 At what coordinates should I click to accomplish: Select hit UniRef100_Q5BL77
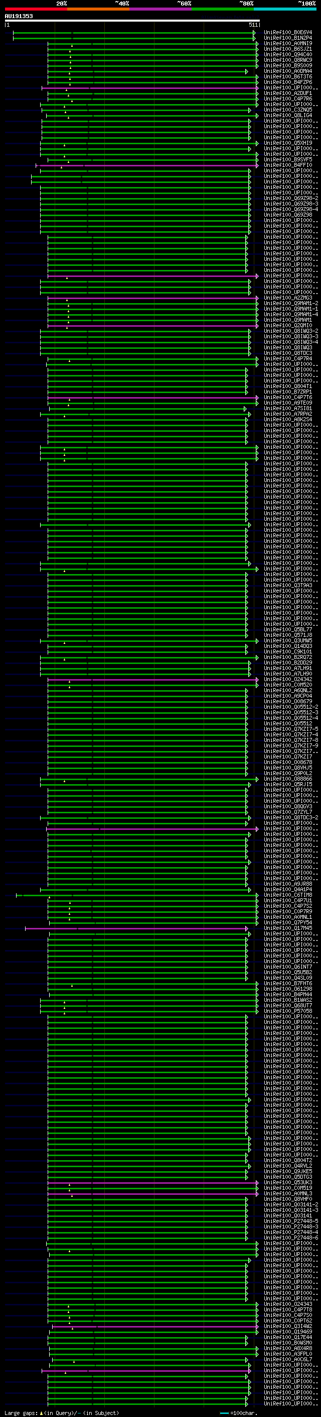click(288, 629)
